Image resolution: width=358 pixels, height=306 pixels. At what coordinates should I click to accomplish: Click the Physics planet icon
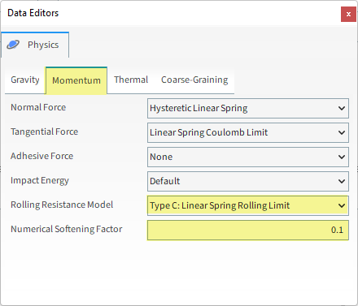[x=13, y=45]
